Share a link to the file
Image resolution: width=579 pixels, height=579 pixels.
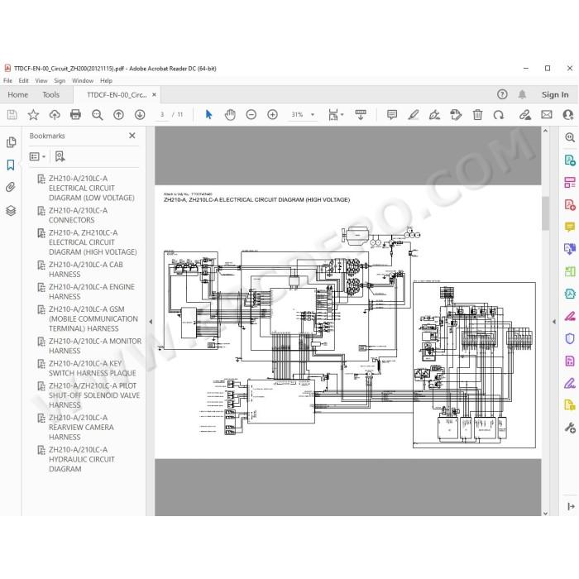[x=525, y=115]
